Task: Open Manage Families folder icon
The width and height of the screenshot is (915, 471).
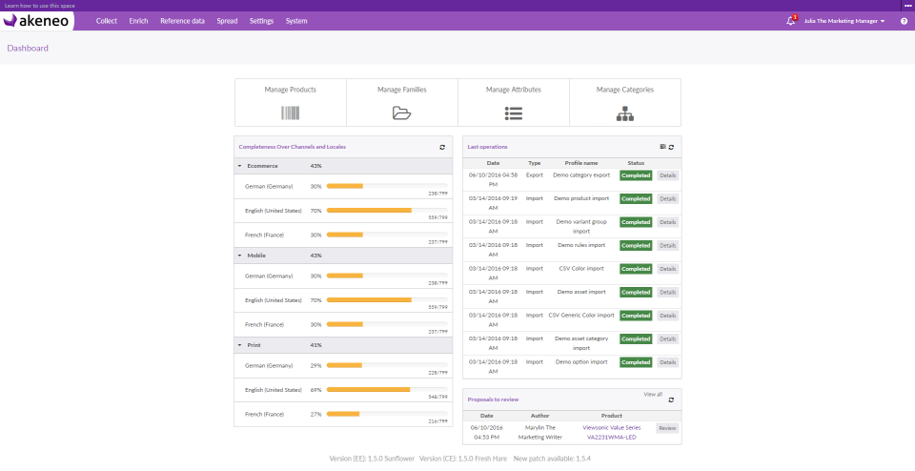Action: tap(401, 113)
